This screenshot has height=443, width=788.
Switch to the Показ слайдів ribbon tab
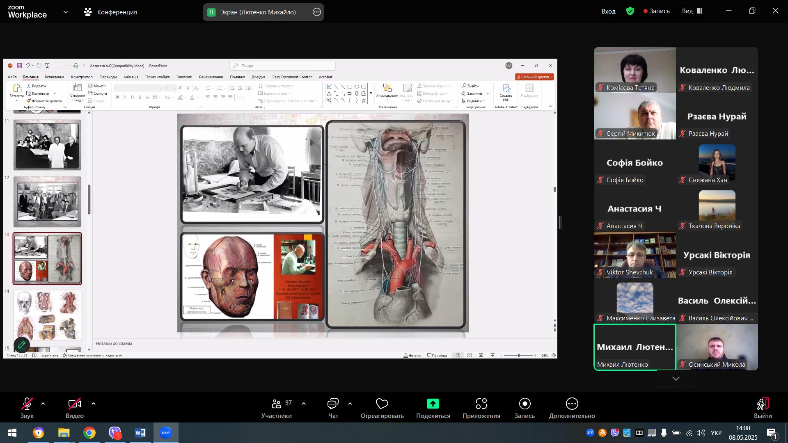point(157,77)
